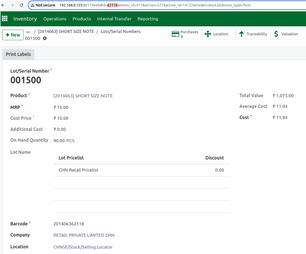306x254 pixels.
Task: Open the apps grid menu
Action: (x=5, y=18)
